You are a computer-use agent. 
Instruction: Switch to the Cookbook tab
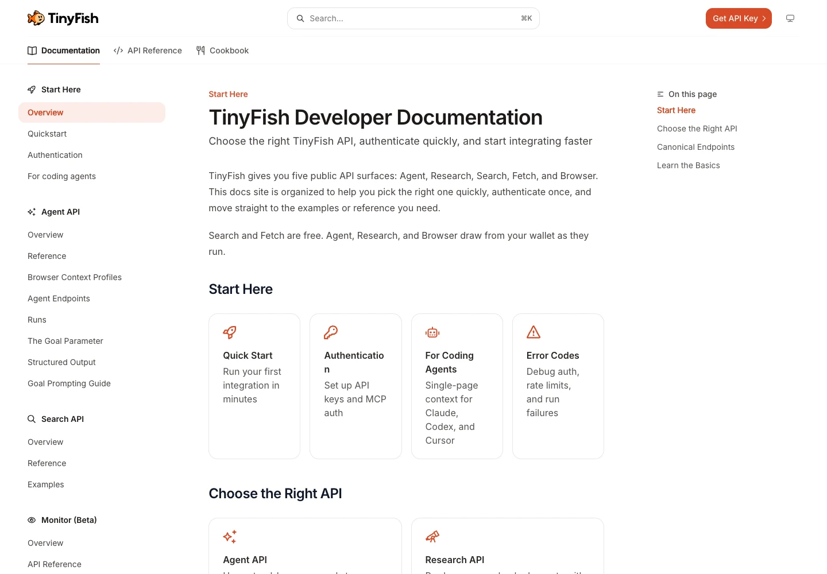222,51
